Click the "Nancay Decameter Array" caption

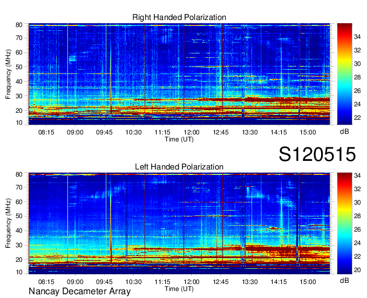pos(79,292)
